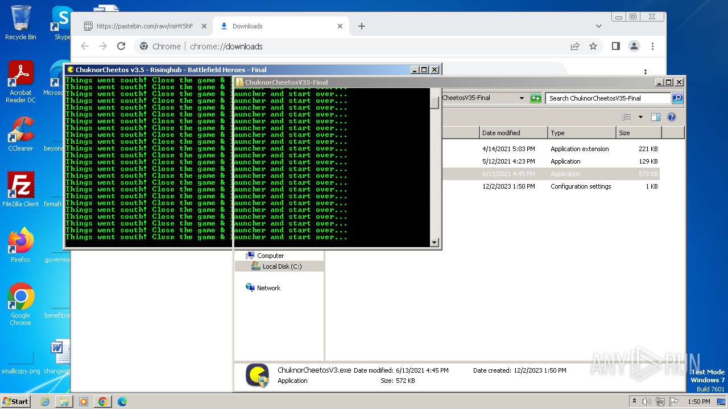728x409 pixels.
Task: Open CCleaner desktop shortcut
Action: click(20, 134)
